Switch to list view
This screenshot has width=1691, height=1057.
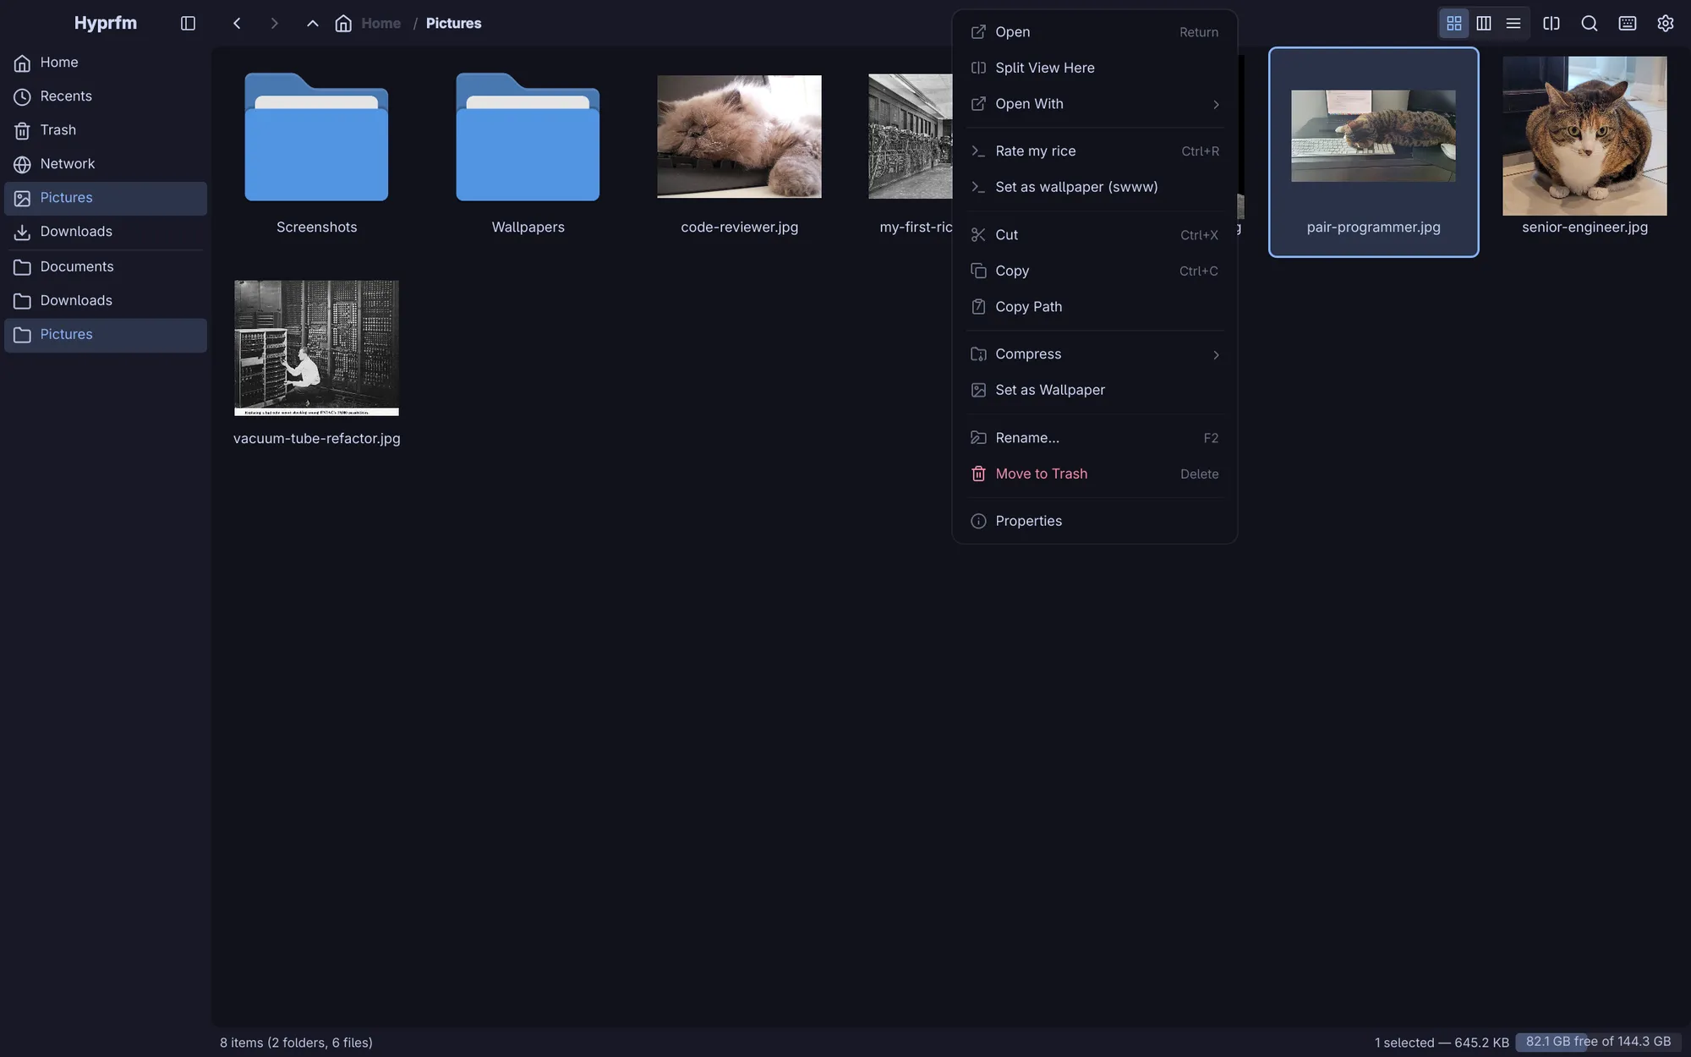click(x=1513, y=24)
